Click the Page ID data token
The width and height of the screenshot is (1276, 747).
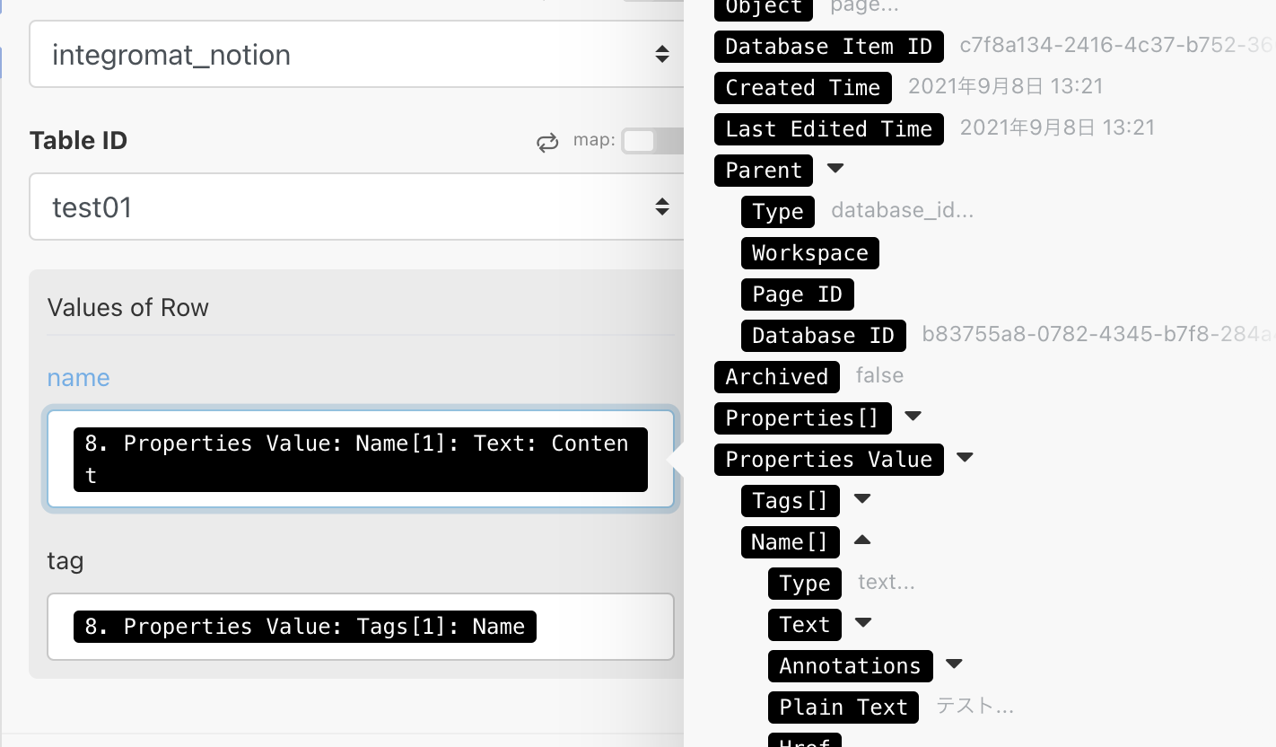point(797,294)
